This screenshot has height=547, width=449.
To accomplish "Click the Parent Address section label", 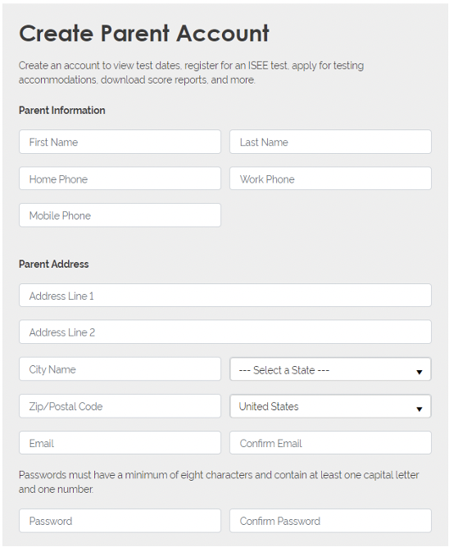I will click(54, 264).
